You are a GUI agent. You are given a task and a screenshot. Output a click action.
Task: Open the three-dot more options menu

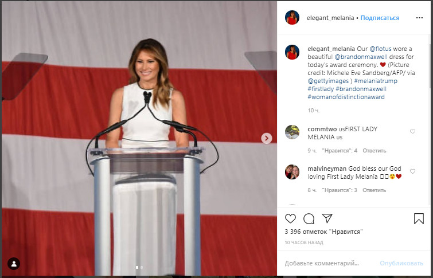tap(419, 18)
